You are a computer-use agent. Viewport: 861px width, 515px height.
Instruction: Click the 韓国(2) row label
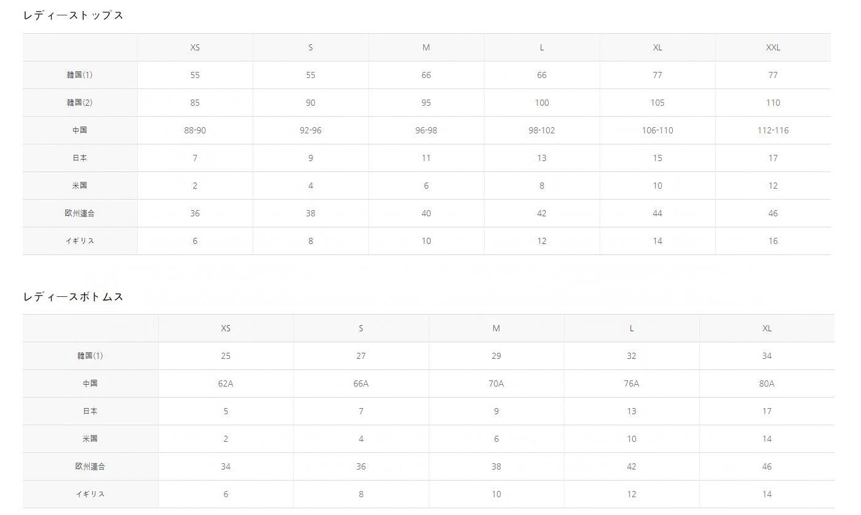(x=80, y=103)
